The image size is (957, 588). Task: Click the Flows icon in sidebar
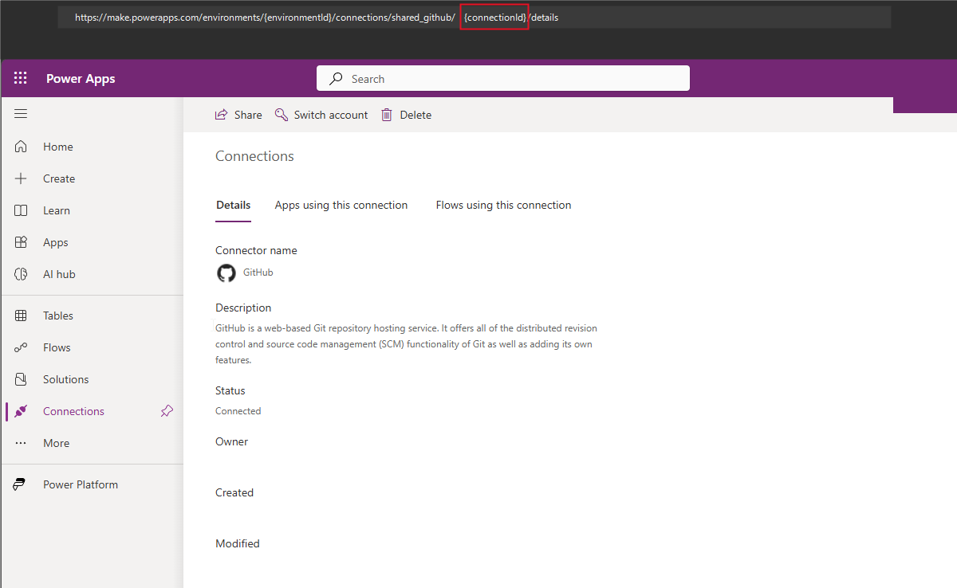click(x=21, y=347)
